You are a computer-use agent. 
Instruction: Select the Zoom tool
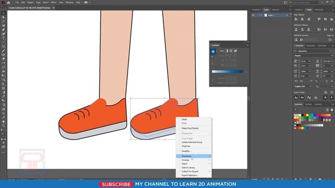[4, 126]
